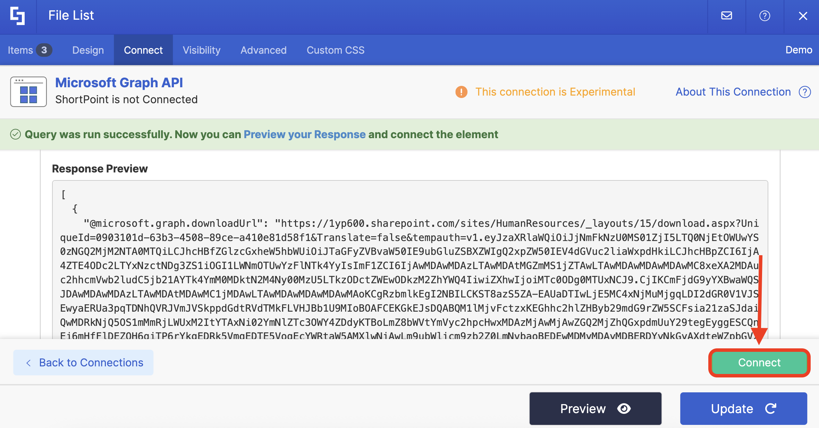Open the Advanced tab

(x=263, y=50)
